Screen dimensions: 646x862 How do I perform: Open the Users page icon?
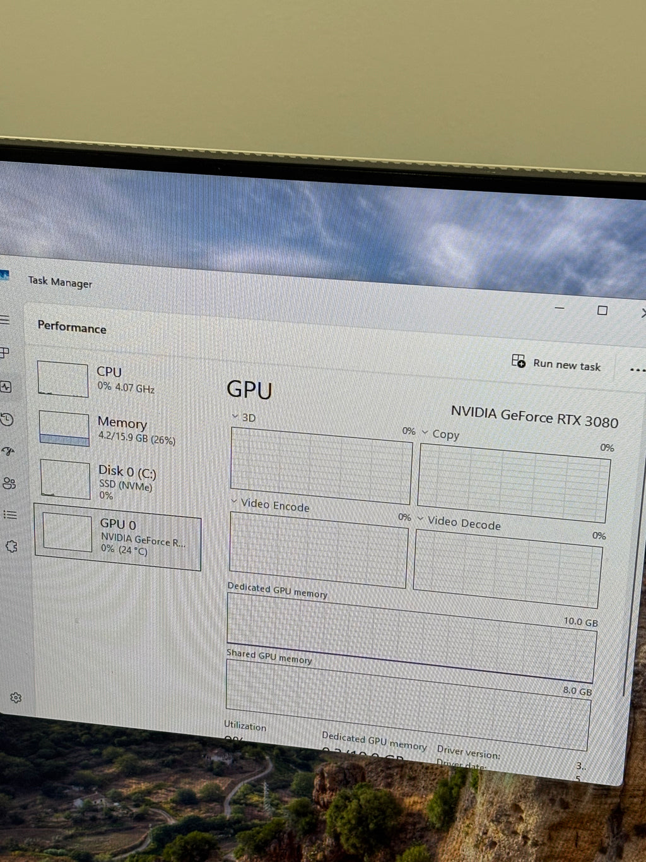9,483
